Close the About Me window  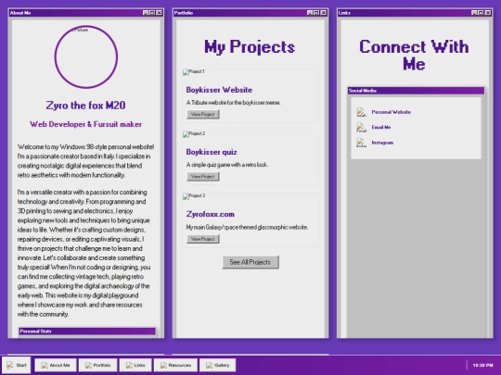click(x=160, y=13)
